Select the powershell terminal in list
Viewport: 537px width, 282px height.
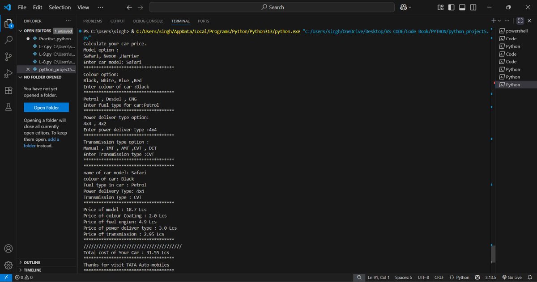pos(516,31)
